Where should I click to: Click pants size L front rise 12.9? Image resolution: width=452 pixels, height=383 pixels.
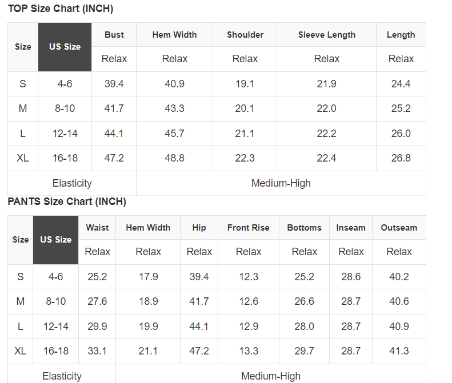coord(248,326)
